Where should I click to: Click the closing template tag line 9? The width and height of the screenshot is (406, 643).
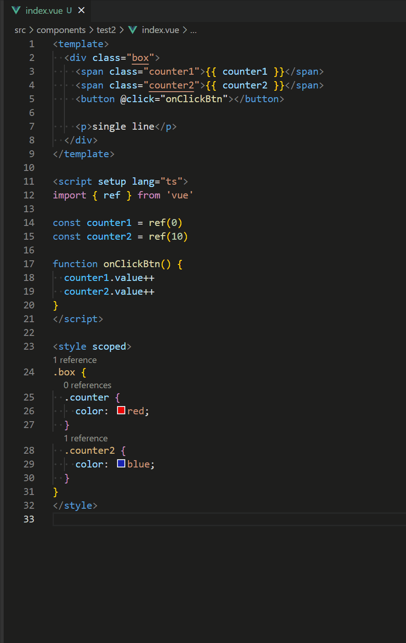coord(84,154)
